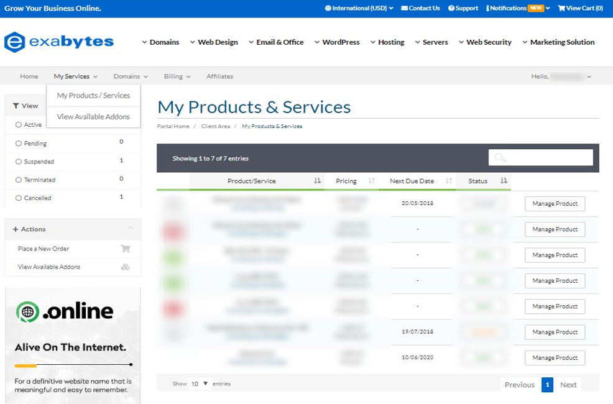Open the Show entries count dropdown
This screenshot has width=613, height=404.
tap(200, 383)
